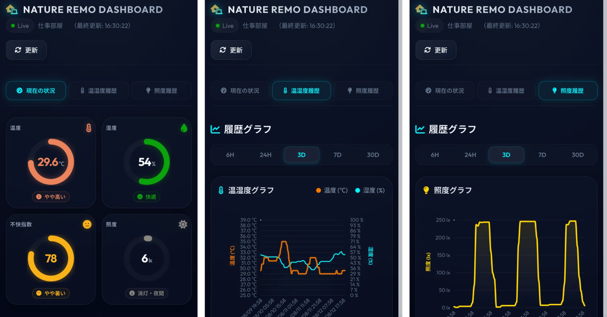Open the 温湿度履歴 tab in right panel

point(506,91)
